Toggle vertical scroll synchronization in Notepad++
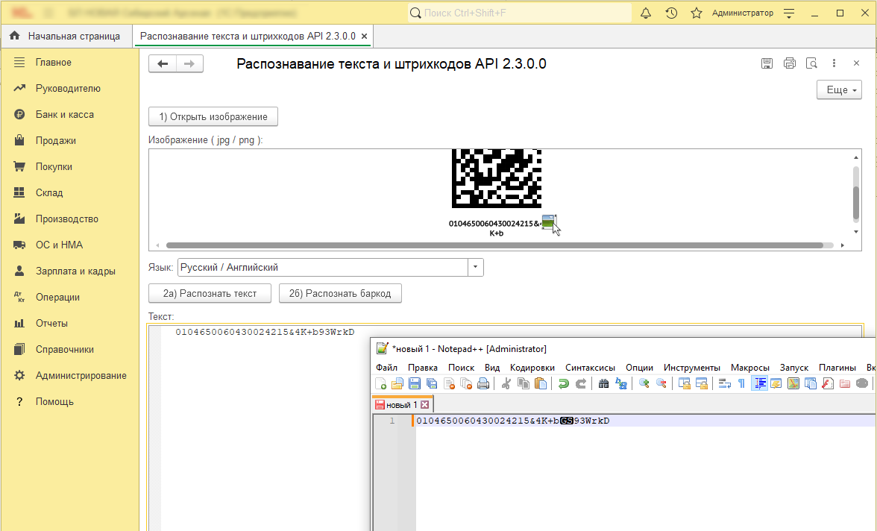The image size is (877, 531). point(684,383)
